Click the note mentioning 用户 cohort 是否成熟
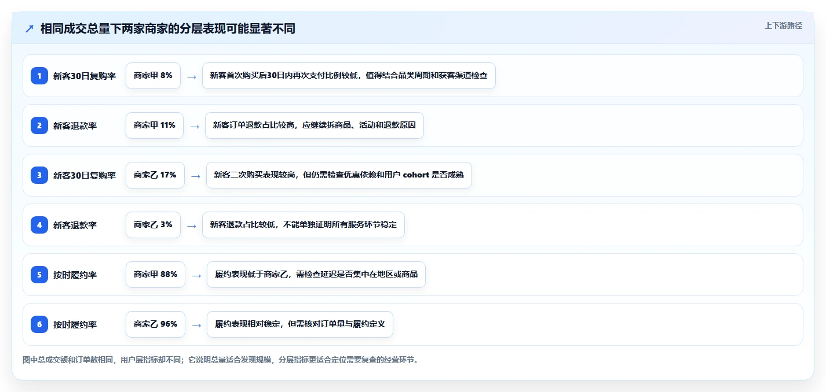Image resolution: width=826 pixels, height=392 pixels. [x=339, y=175]
